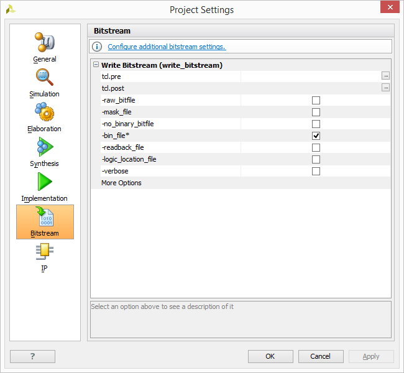The width and height of the screenshot is (404, 373).
Task: Select the -logic_location_file option label
Action: tap(129, 160)
